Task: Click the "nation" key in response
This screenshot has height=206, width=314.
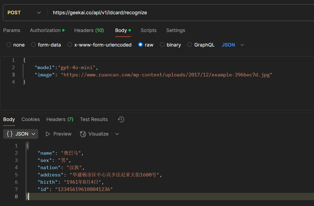Action: click(49, 168)
